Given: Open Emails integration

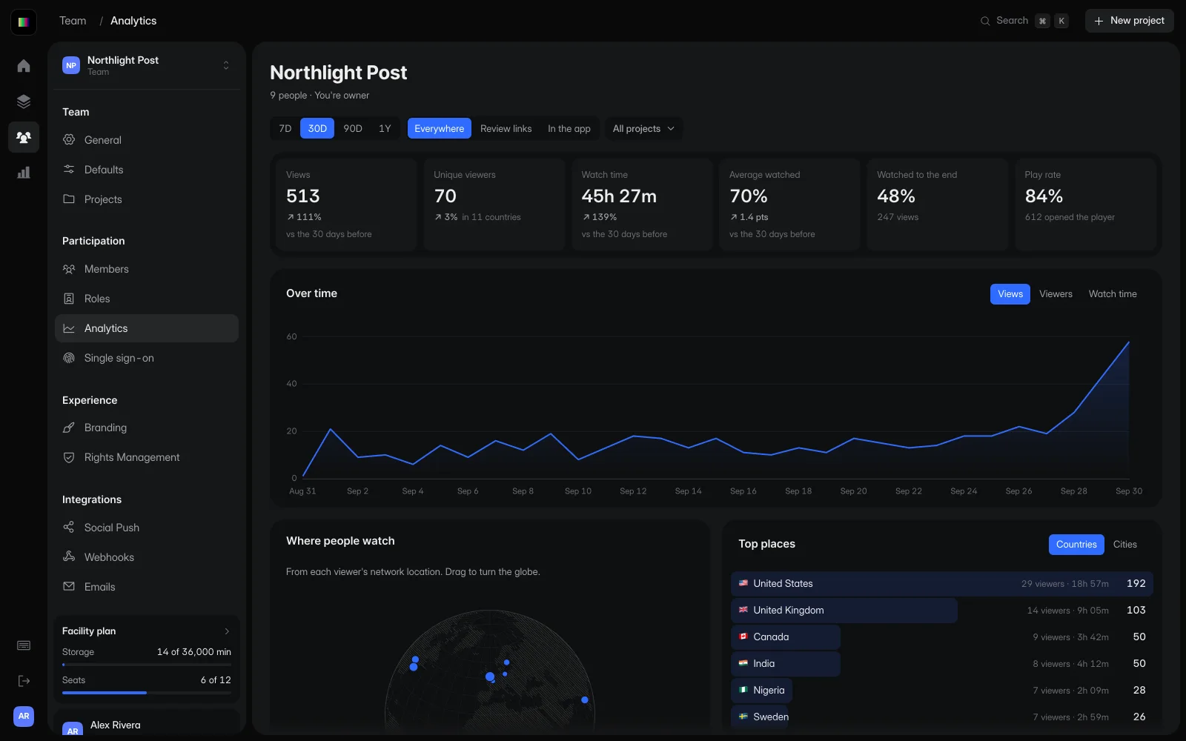Looking at the screenshot, I should 147,587.
